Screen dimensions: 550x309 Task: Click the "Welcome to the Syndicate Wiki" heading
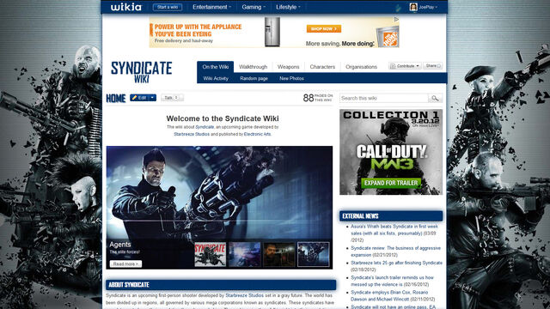(x=223, y=118)
